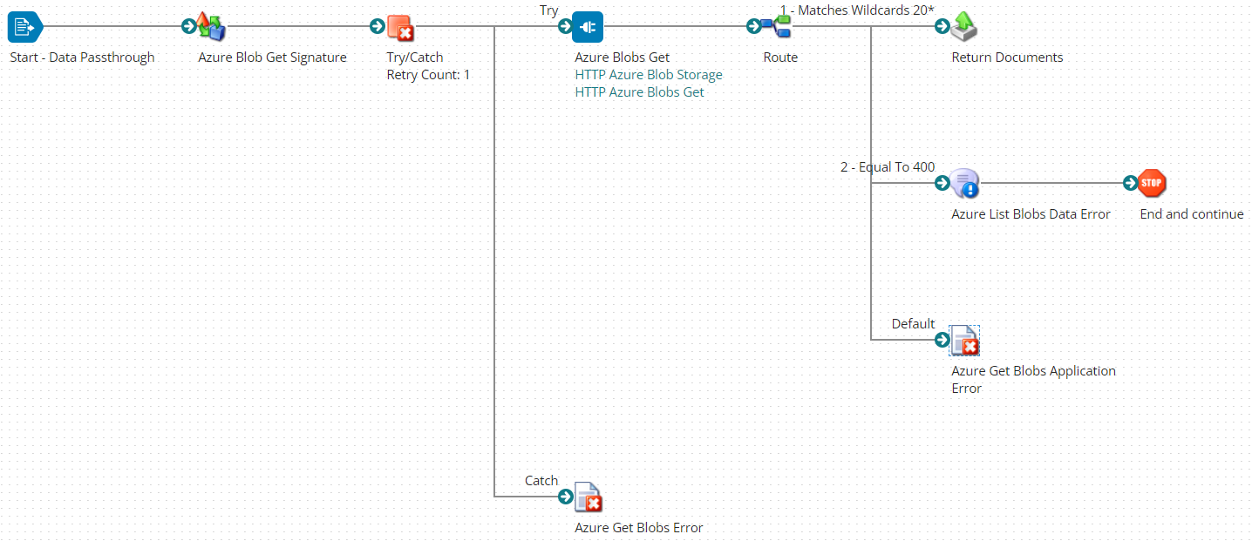This screenshot has width=1252, height=541.
Task: Click the Default route path label
Action: click(913, 324)
